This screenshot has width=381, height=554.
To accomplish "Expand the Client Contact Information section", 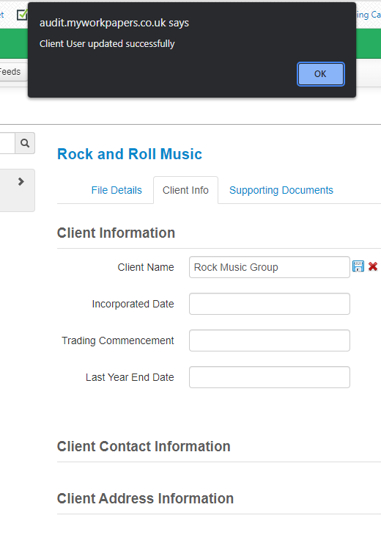I will 144,447.
